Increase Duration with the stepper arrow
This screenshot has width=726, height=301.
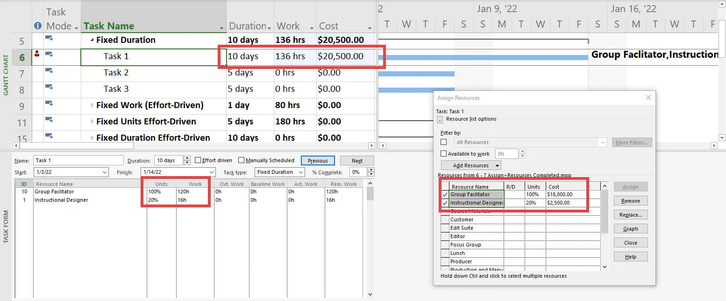pos(187,158)
